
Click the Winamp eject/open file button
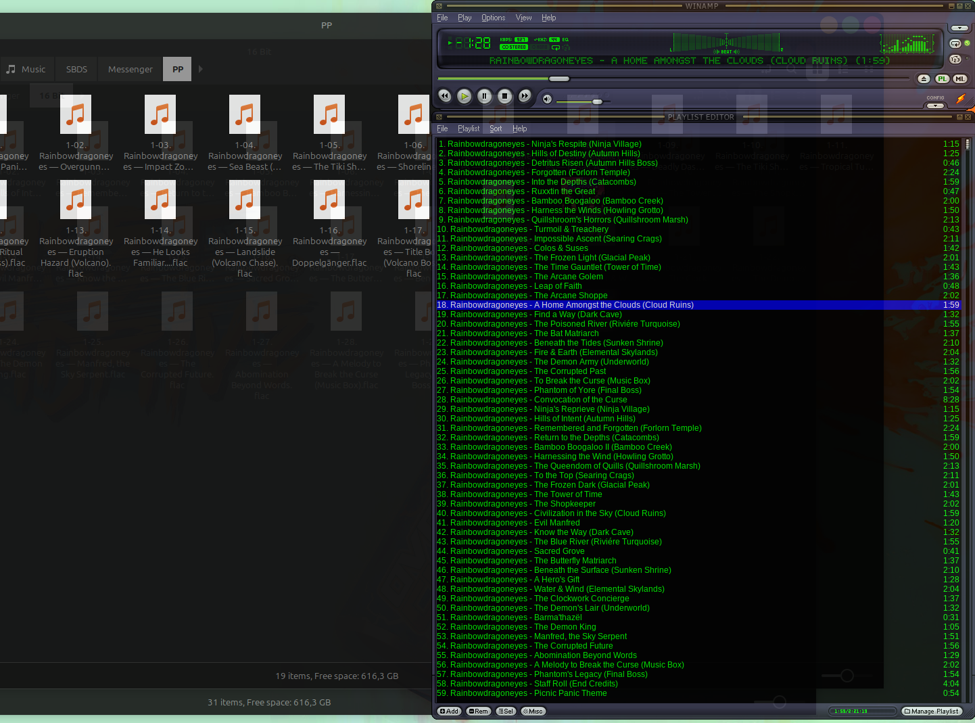coord(924,79)
